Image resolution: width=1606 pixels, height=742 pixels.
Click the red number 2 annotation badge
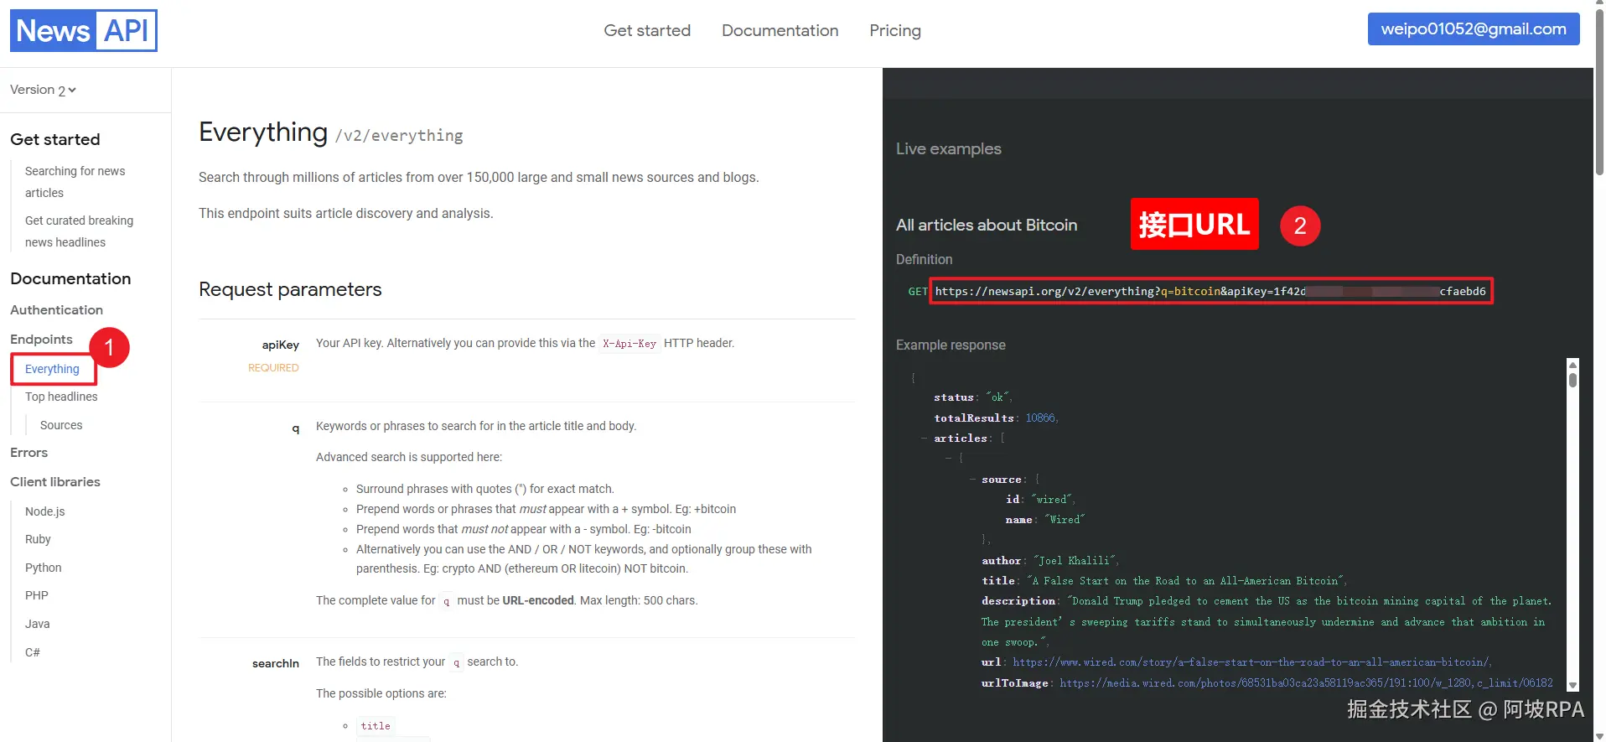coord(1299,226)
